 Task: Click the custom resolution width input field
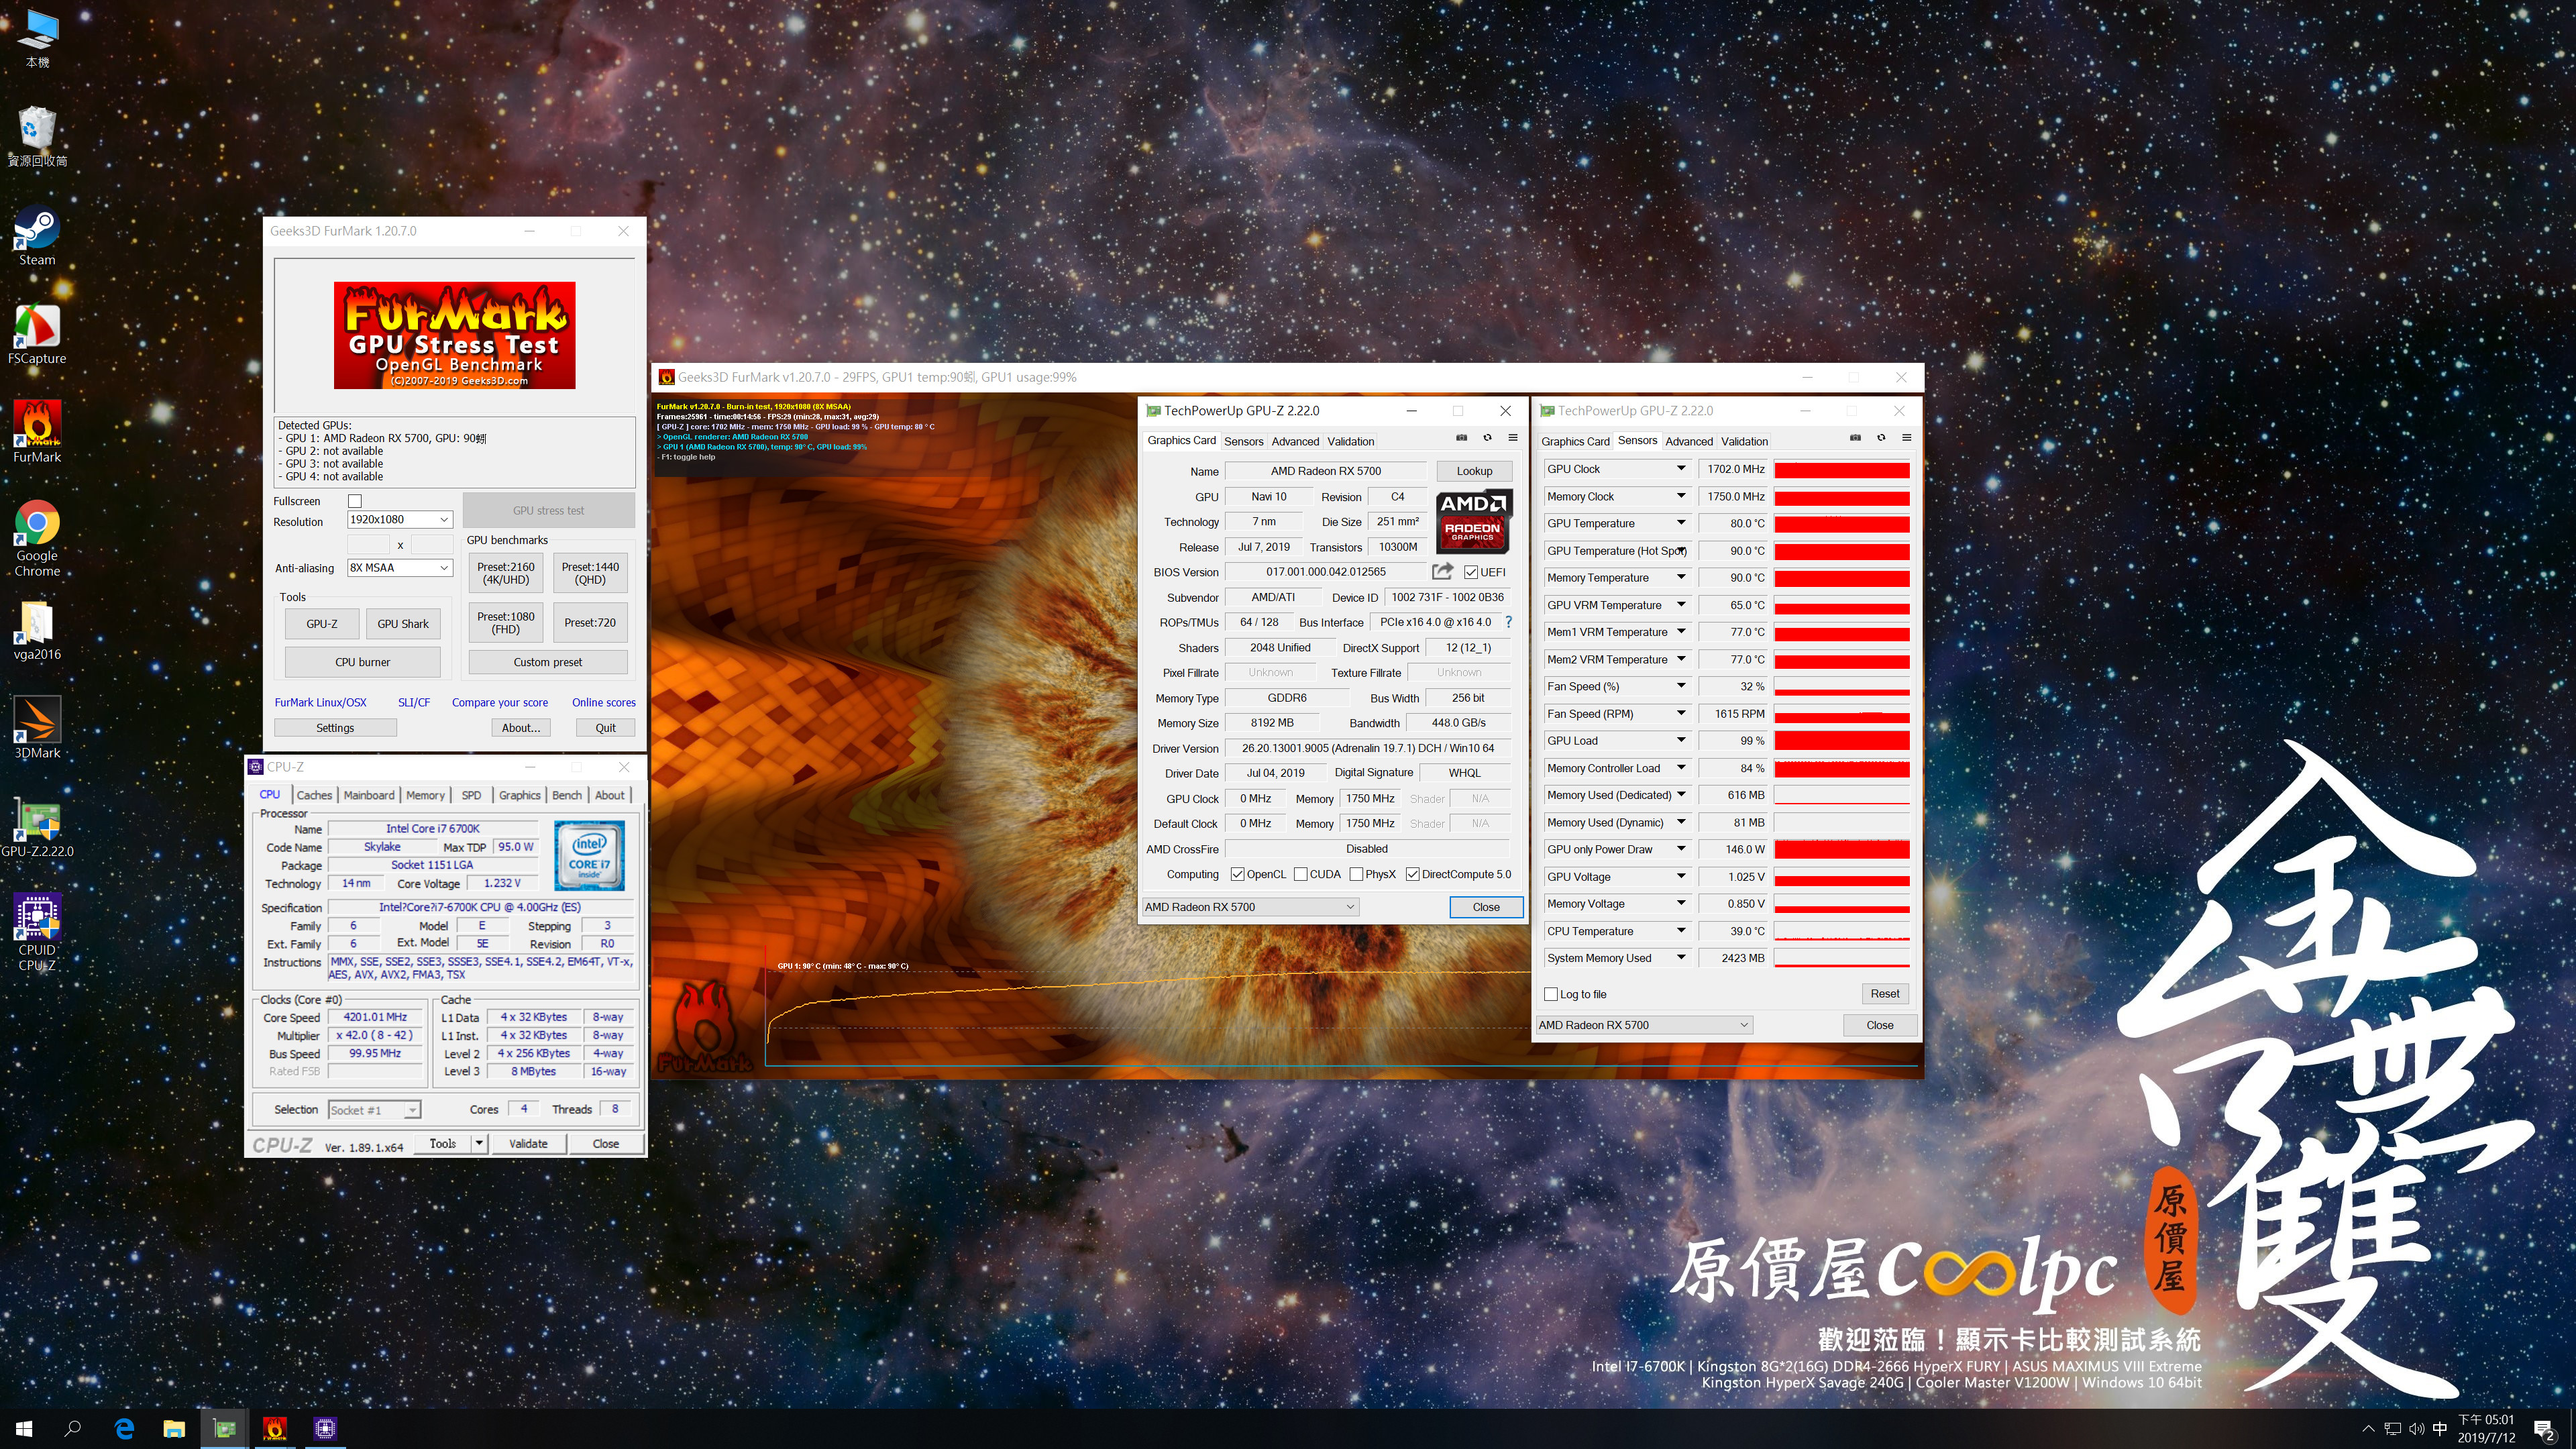pos(368,544)
